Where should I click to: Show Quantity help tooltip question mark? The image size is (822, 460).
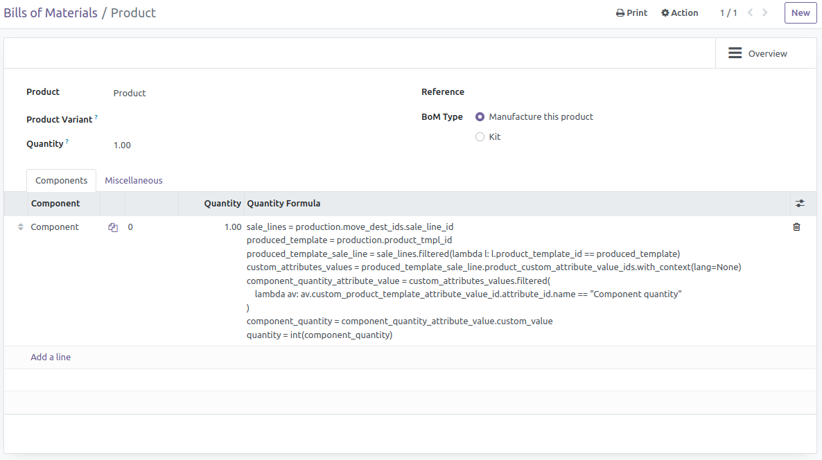point(67,141)
